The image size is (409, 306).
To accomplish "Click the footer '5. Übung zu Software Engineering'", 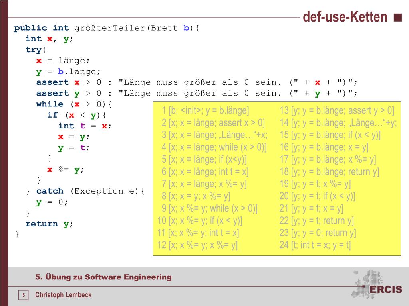I will pyautogui.click(x=103, y=277).
